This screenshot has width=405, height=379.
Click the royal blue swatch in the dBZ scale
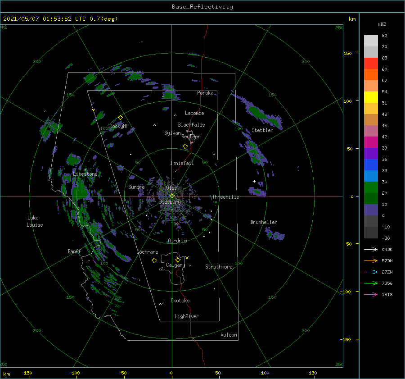coord(371,165)
